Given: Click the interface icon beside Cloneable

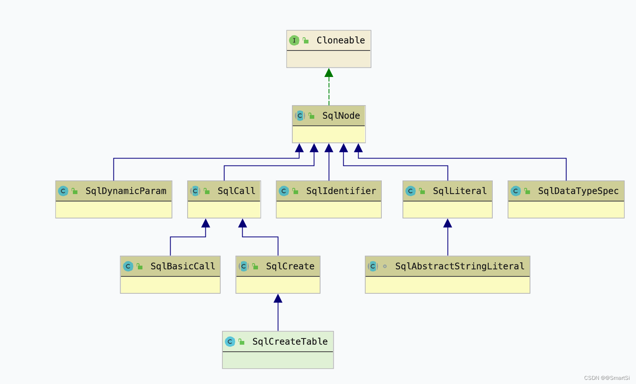Looking at the screenshot, I should [x=294, y=40].
